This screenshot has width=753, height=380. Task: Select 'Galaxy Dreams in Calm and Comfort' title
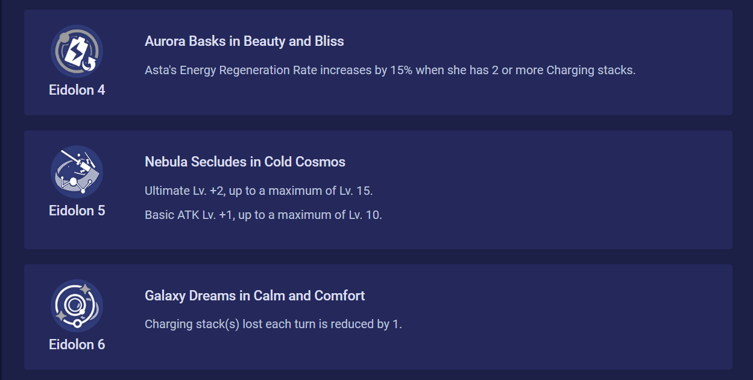(x=255, y=296)
